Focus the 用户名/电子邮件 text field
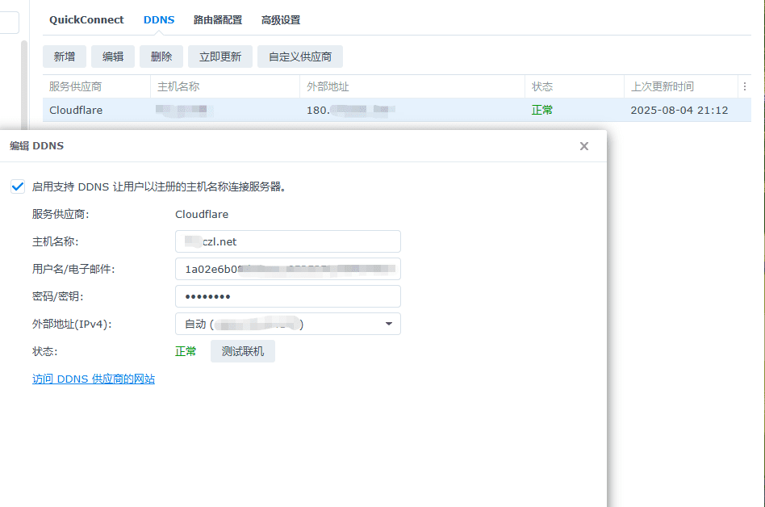 [287, 269]
